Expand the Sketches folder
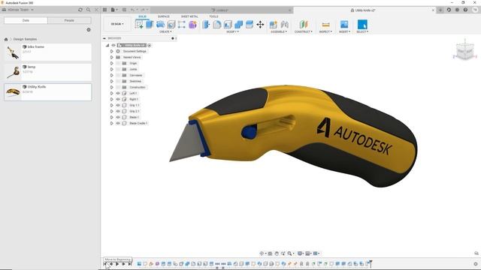Viewport: 481px width, 270px height. [112, 81]
